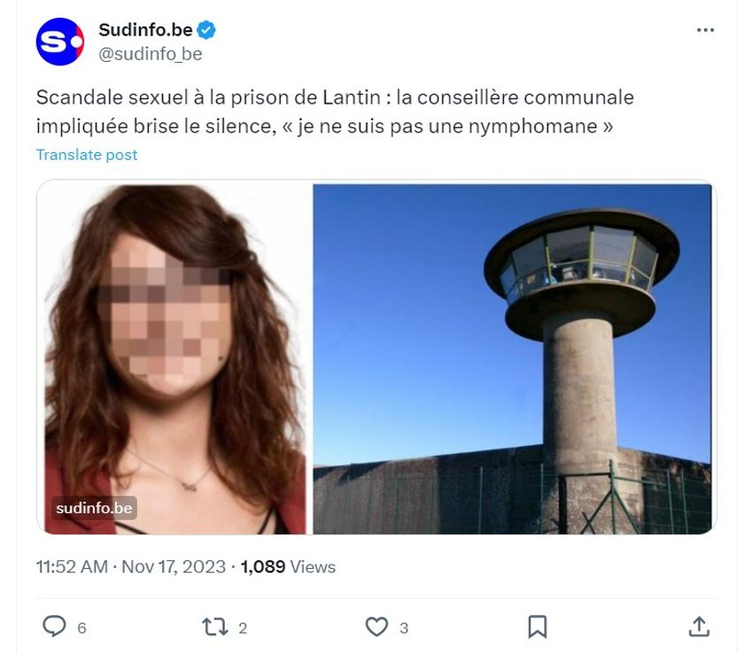
Task: Click the 11:52 AM Nov 17, 2023 timestamp
Action: click(130, 567)
